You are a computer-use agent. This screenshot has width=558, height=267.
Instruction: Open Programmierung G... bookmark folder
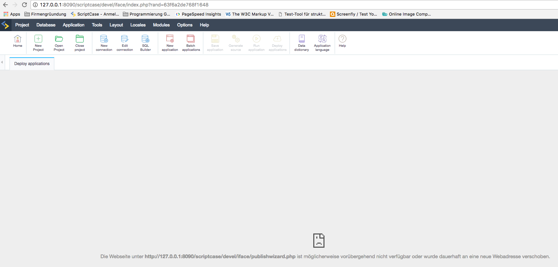(x=147, y=14)
